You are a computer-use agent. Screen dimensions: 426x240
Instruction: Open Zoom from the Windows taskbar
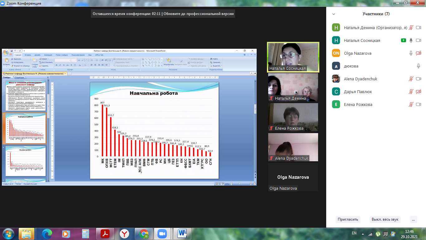pos(162,234)
